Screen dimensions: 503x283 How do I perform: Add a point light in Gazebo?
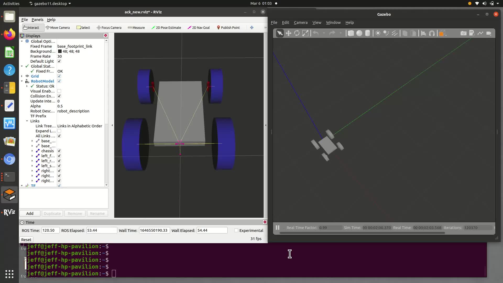[x=378, y=33]
